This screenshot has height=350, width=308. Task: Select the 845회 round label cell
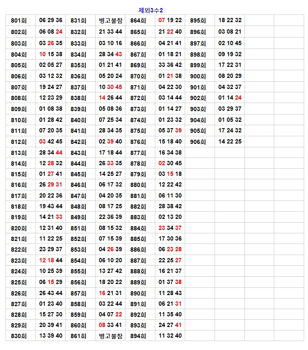tap(78, 174)
